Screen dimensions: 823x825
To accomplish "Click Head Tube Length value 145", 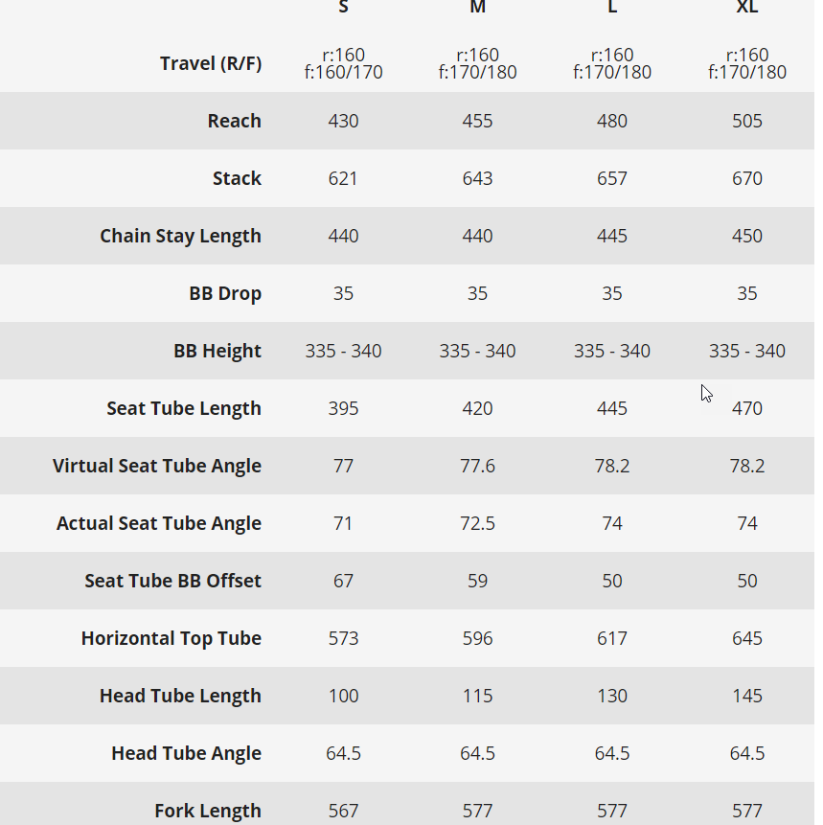I will pyautogui.click(x=746, y=696).
